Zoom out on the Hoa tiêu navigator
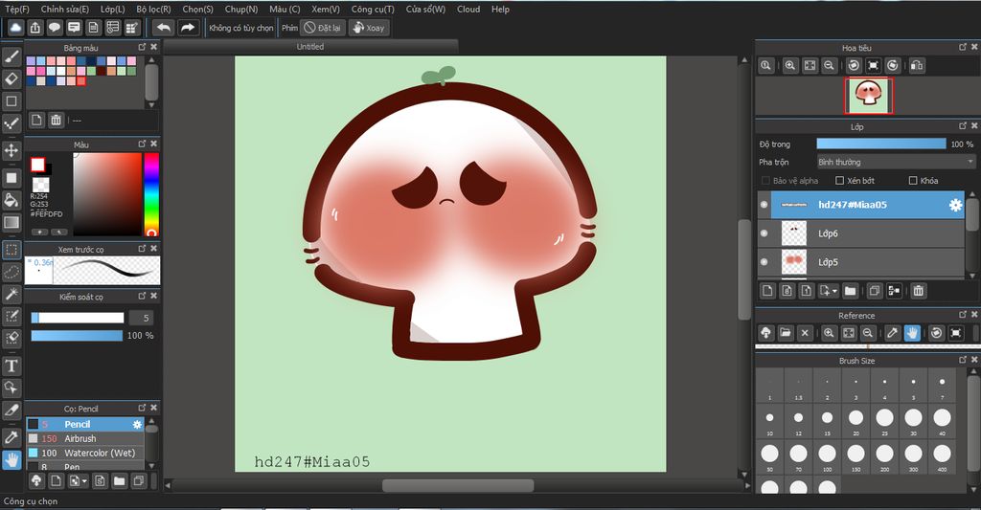This screenshot has width=981, height=510. (829, 66)
